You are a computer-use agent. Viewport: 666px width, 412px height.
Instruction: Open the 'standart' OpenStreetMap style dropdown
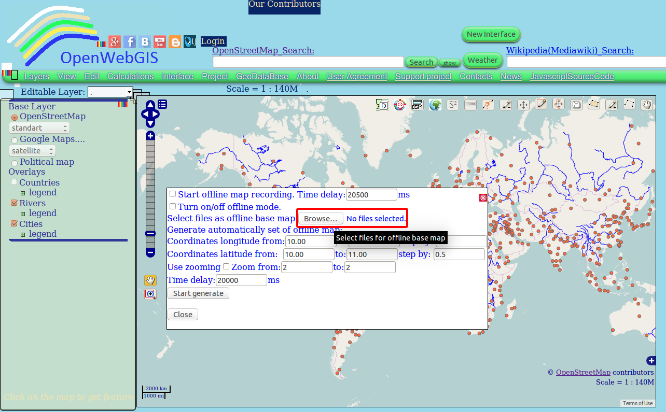pos(39,128)
